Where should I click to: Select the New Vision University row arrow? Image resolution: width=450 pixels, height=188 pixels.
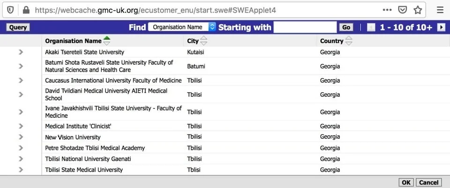[21, 137]
